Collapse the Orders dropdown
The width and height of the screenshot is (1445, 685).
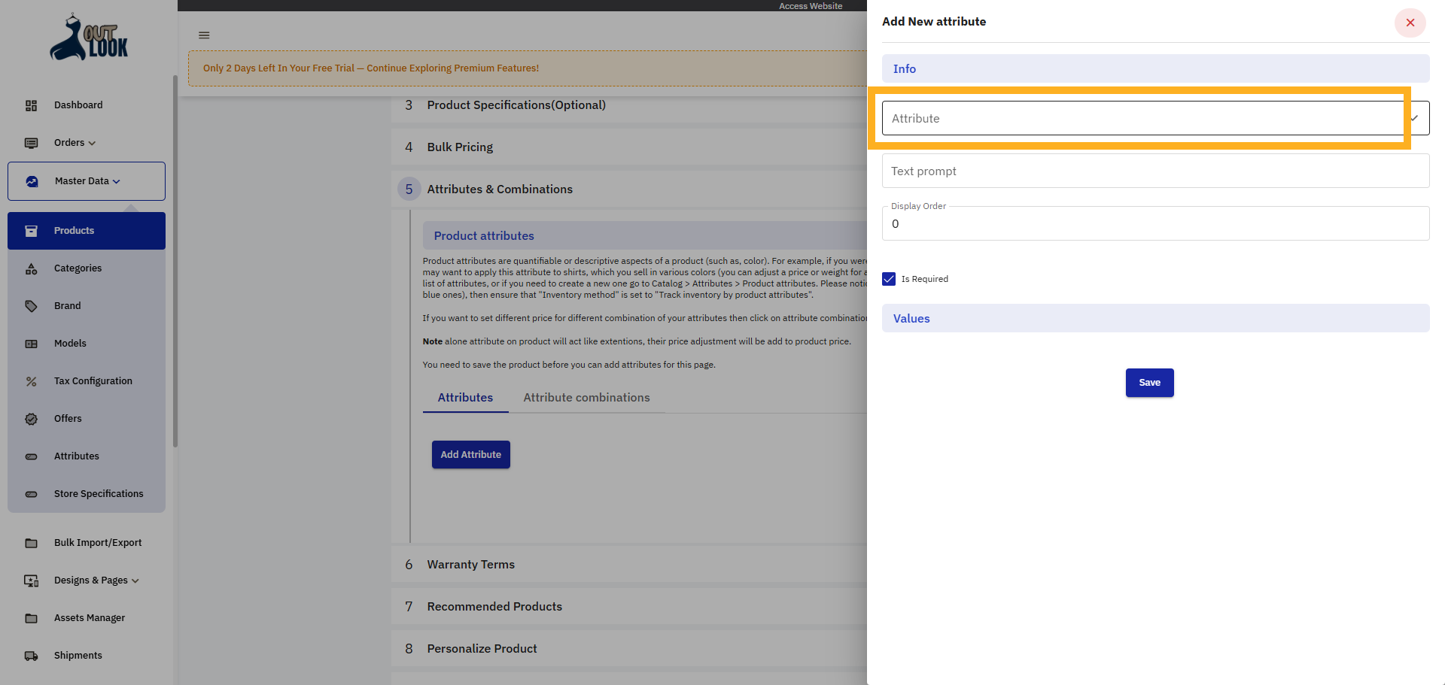coord(74,143)
